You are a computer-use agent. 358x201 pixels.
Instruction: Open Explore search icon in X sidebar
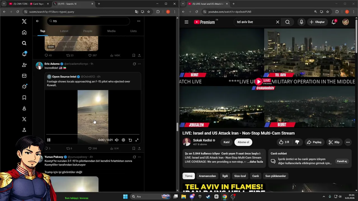coord(24,43)
